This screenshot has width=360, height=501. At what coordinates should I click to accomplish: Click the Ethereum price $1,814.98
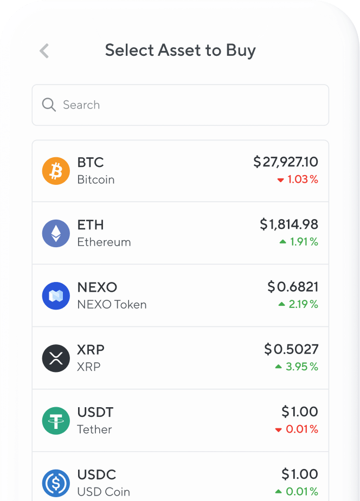289,224
